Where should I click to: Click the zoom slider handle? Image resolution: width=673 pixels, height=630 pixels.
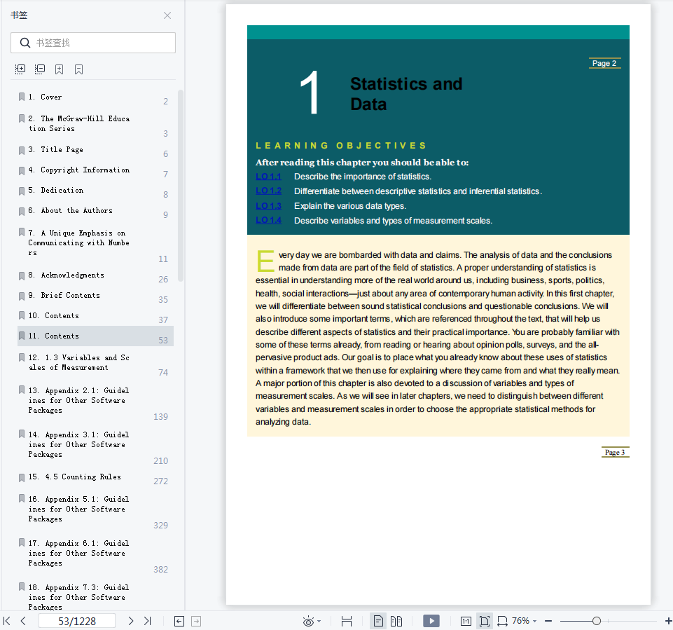tap(596, 621)
